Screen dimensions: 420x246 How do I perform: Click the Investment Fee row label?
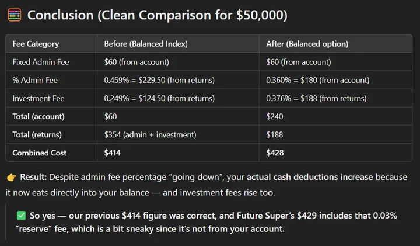(x=38, y=98)
